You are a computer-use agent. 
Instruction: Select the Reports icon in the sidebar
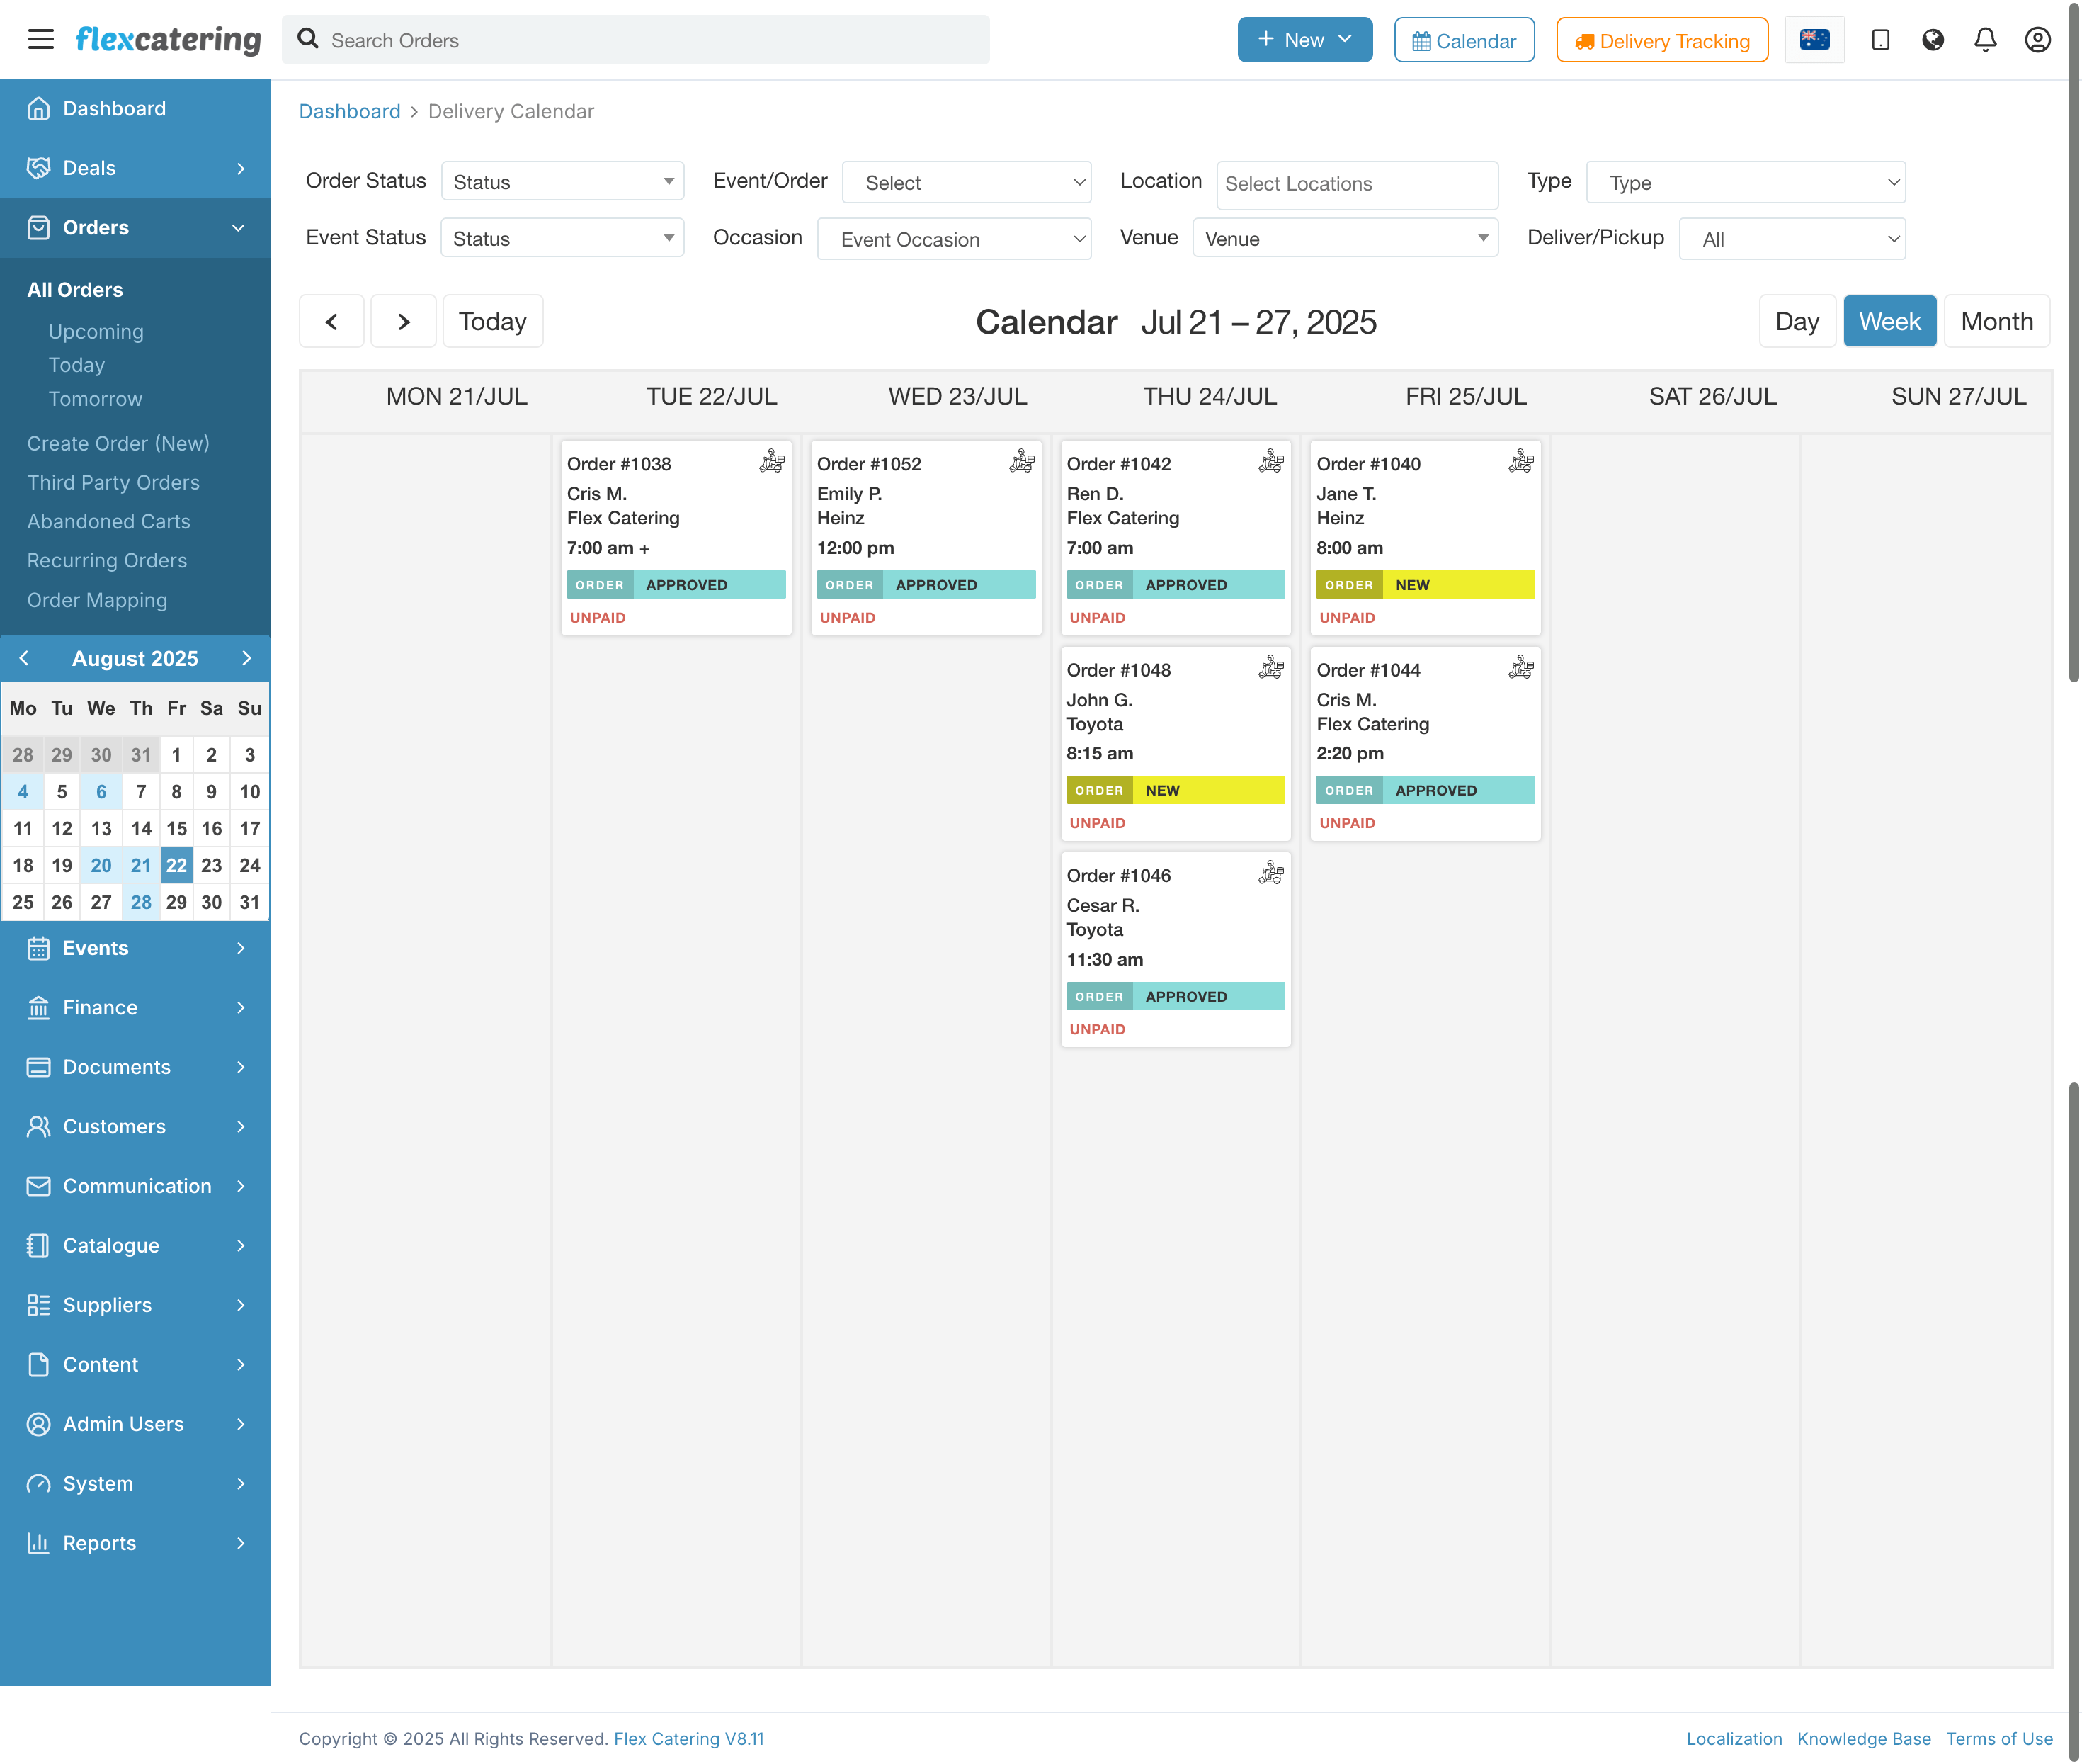[38, 1543]
